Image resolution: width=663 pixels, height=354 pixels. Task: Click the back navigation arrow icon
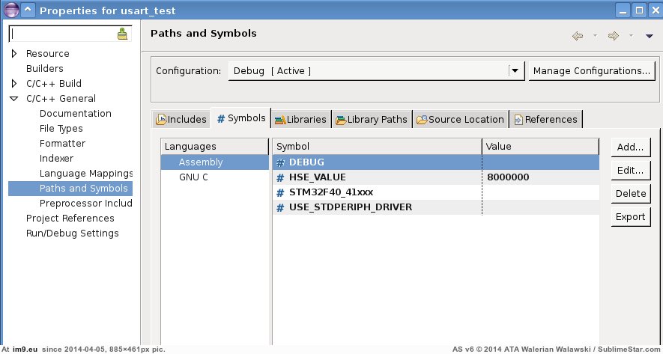coord(578,35)
